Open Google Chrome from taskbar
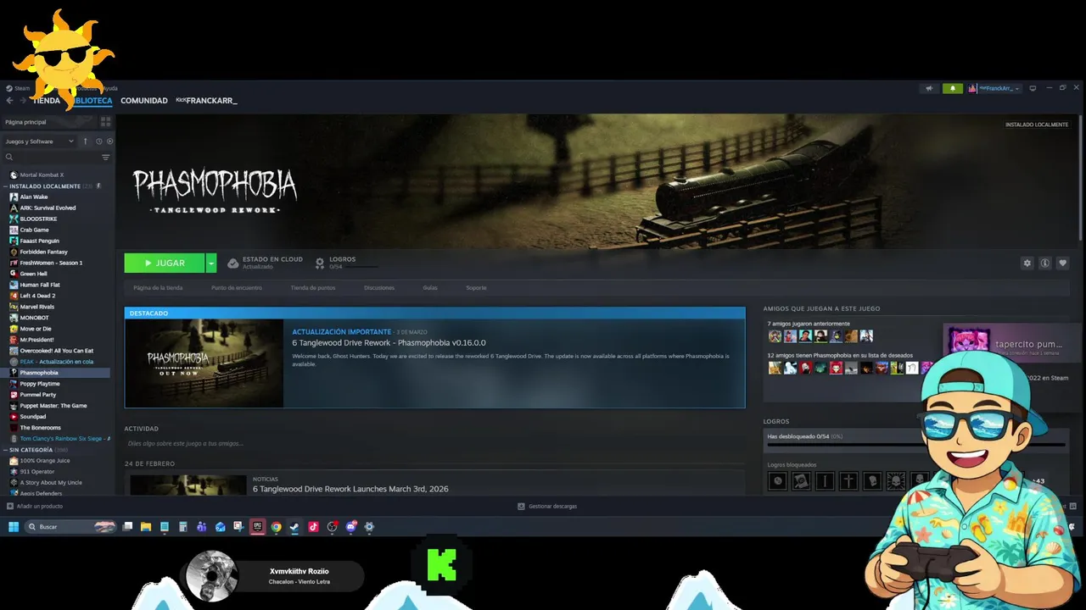1086x610 pixels. point(276,526)
